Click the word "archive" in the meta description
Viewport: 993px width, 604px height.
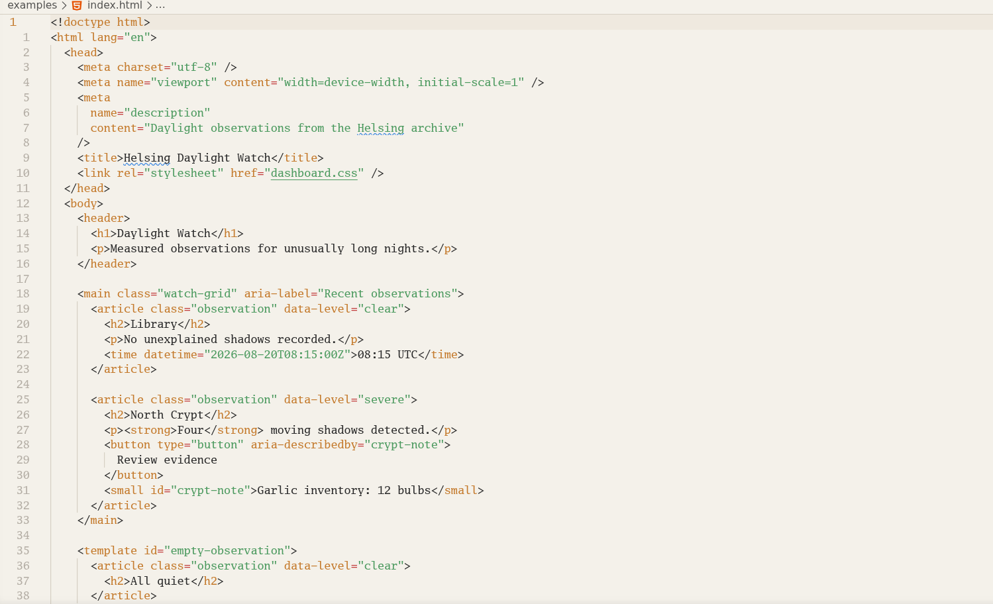[434, 128]
